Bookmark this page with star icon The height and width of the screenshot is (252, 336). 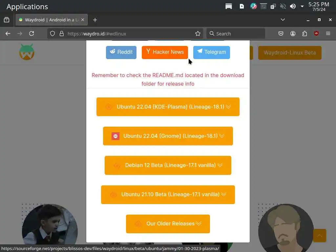pyautogui.click(x=198, y=34)
